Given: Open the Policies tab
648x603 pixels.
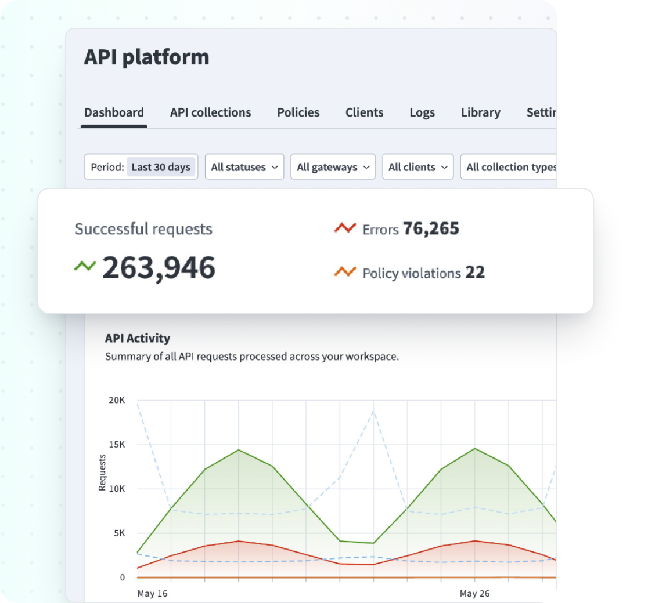Looking at the screenshot, I should click(298, 112).
